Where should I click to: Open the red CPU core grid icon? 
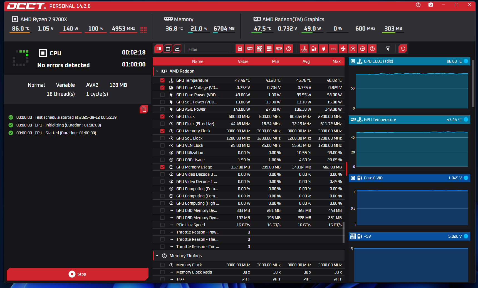coord(143,30)
